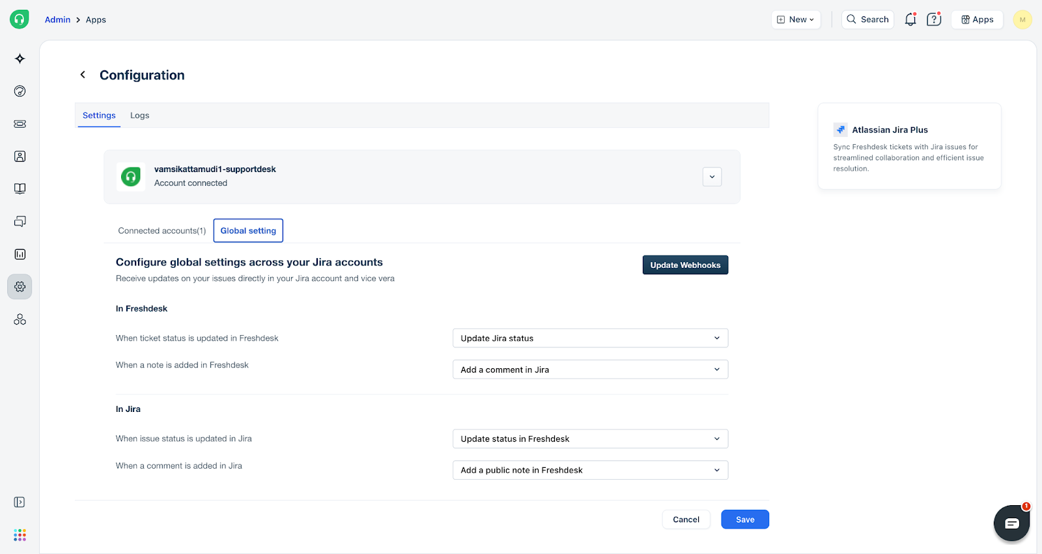
Task: Open the Tickets icon in sidebar
Action: tap(20, 124)
